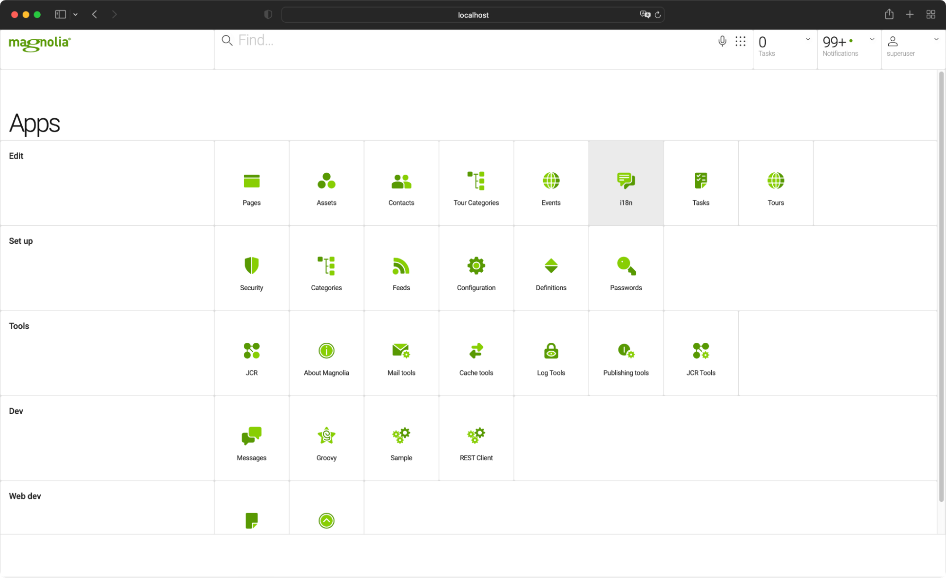Toggle the browser sidebar button
The image size is (946, 578).
[x=60, y=14]
